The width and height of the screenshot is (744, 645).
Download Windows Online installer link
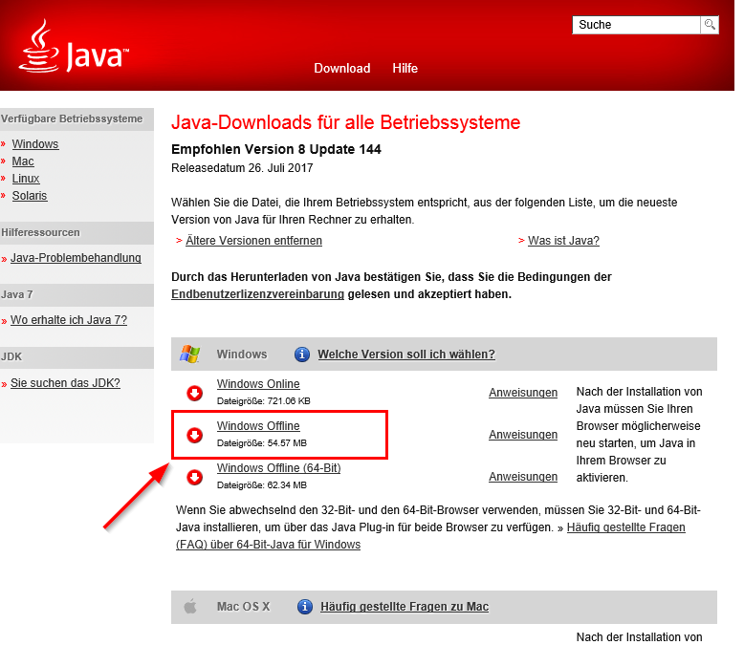258,384
